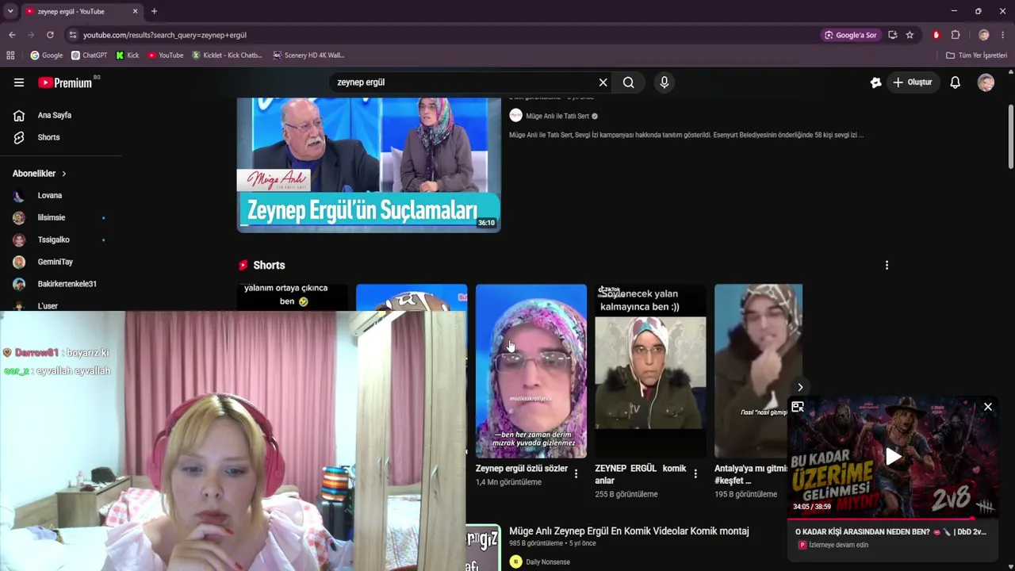Play the miniplayer video
The image size is (1015, 571).
point(893,457)
